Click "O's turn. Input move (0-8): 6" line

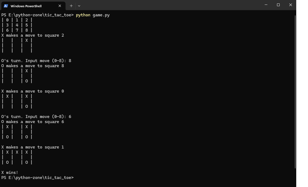point(36,117)
